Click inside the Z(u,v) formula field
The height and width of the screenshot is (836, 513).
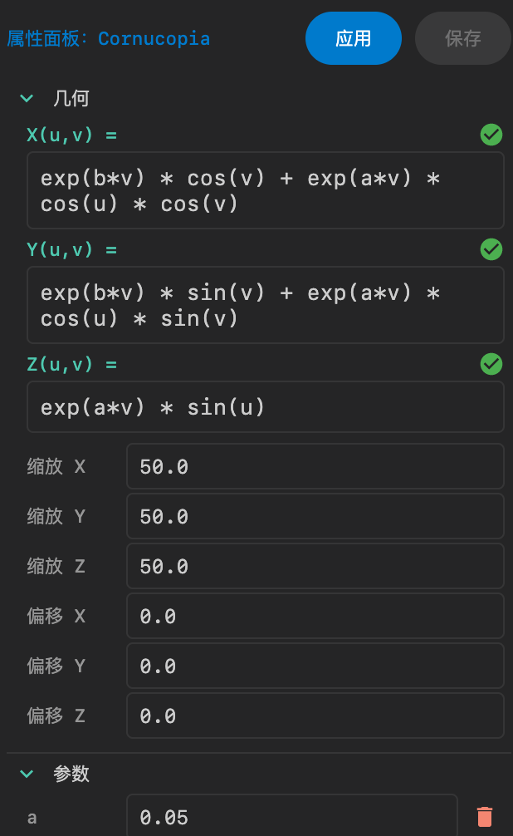(x=266, y=406)
